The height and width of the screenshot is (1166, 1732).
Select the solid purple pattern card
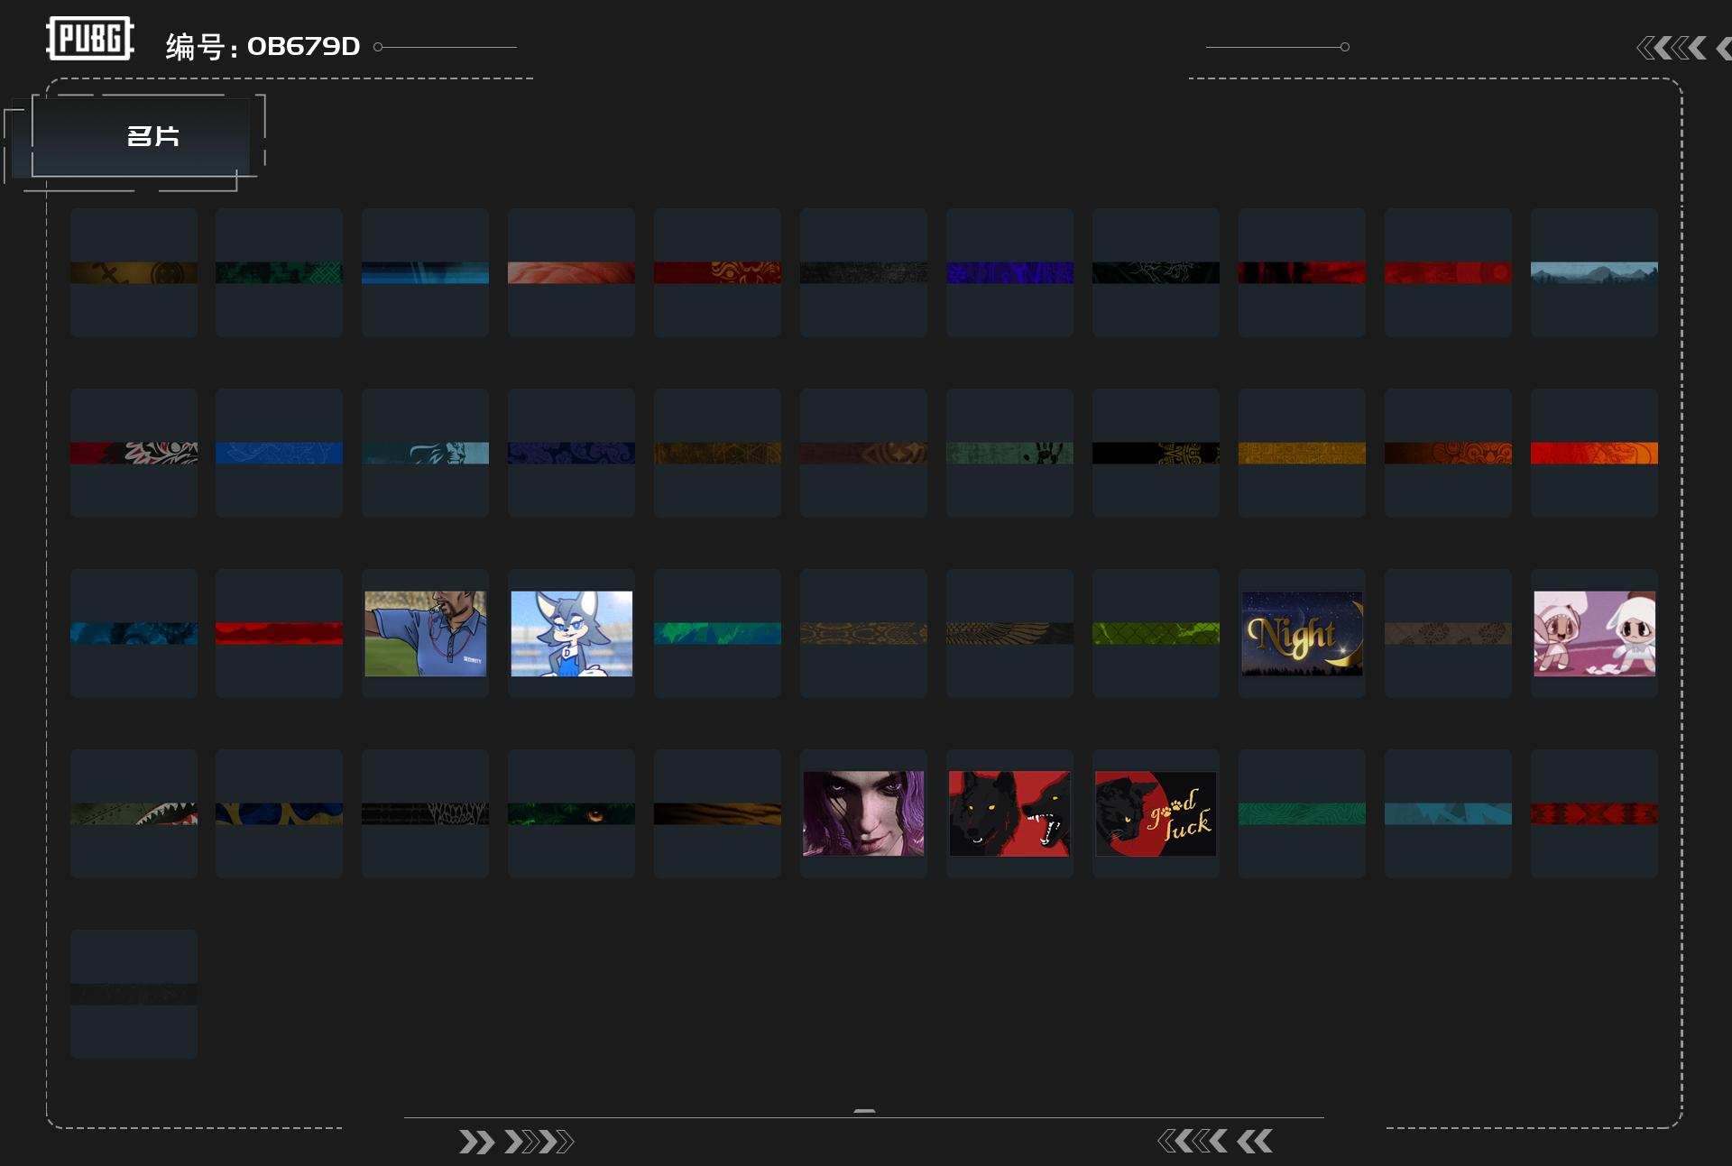1009,272
